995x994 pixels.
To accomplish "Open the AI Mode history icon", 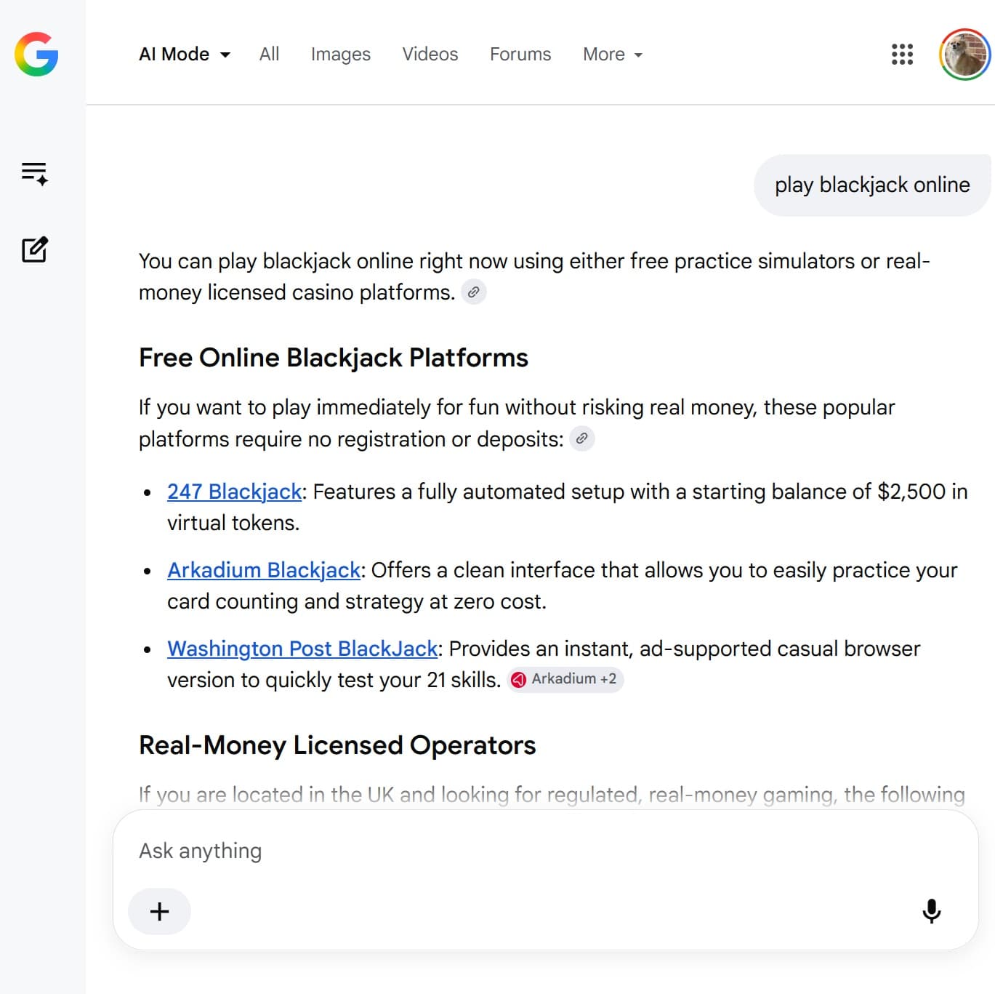I will click(34, 173).
